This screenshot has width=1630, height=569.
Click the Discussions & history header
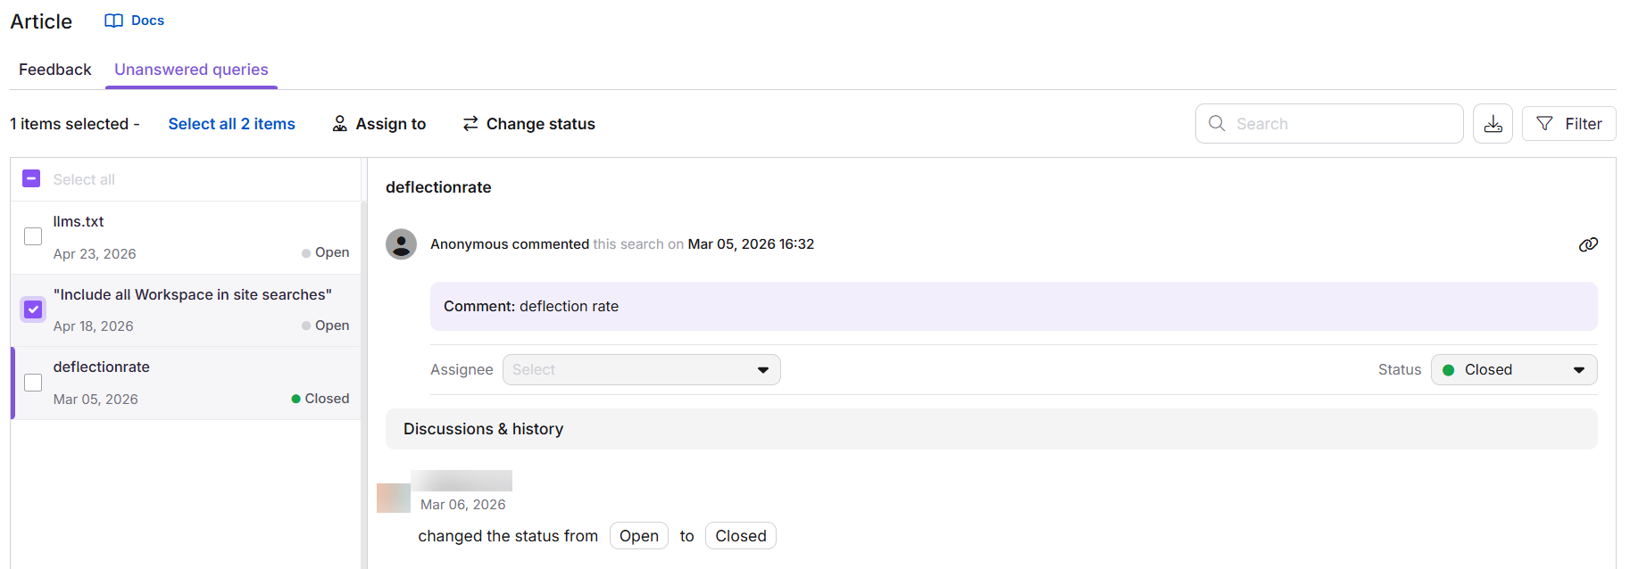pyautogui.click(x=991, y=429)
